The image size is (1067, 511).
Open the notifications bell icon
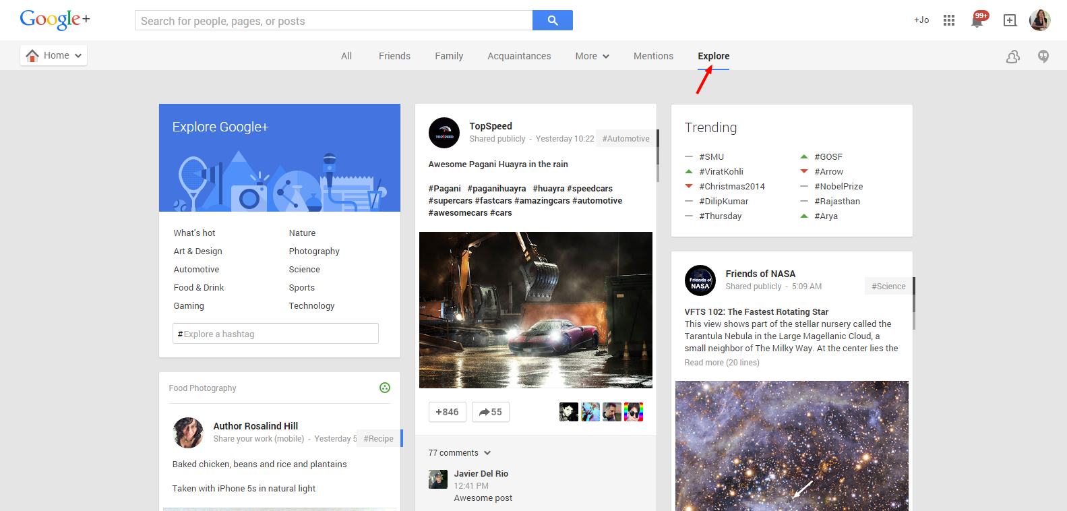tap(977, 20)
